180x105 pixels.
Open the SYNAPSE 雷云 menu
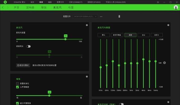tap(19, 2)
